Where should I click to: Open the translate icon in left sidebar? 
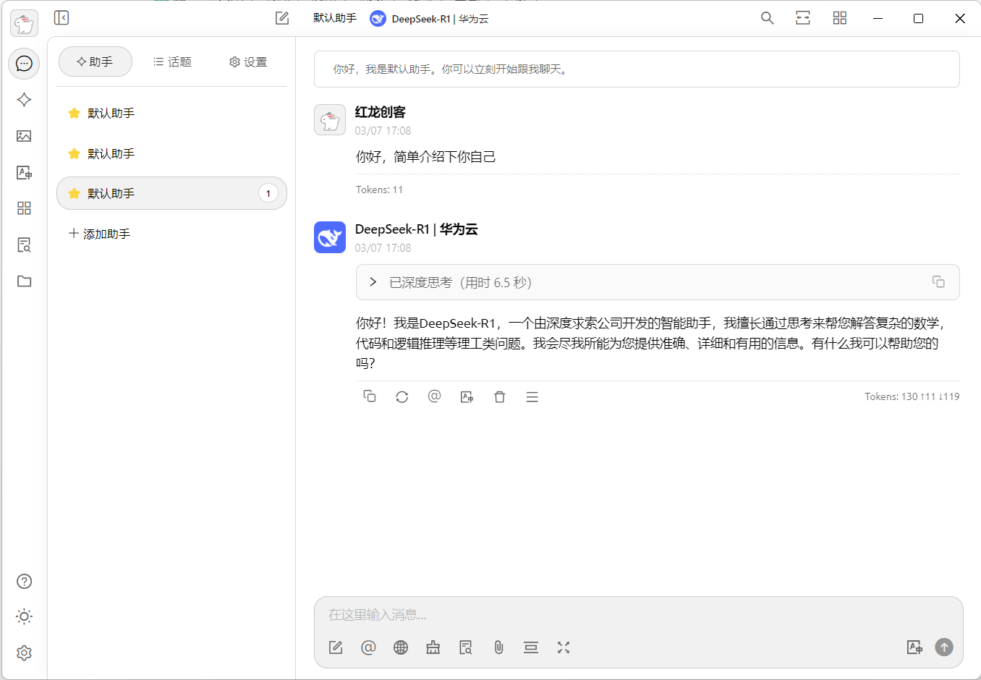[24, 172]
